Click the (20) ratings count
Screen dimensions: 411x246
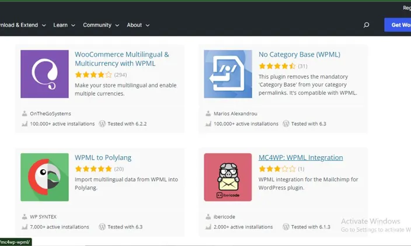(119, 169)
